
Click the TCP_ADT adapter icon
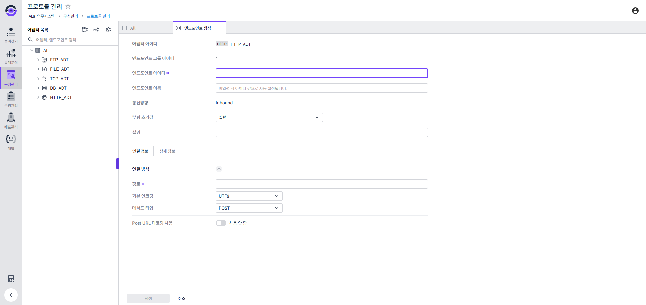click(x=44, y=79)
